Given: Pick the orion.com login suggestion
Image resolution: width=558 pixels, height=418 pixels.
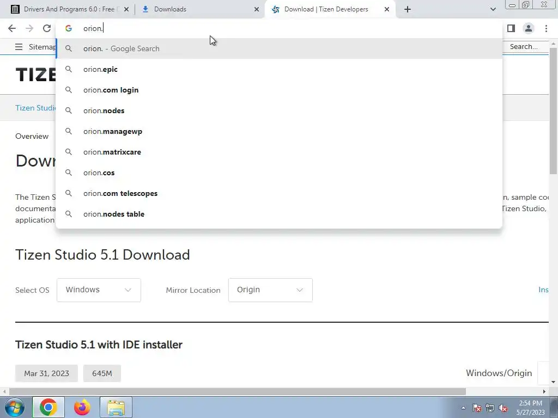Looking at the screenshot, I should tap(279, 90).
